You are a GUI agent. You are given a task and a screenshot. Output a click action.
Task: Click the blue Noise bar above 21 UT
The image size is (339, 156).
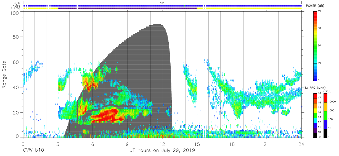coord(267,6)
